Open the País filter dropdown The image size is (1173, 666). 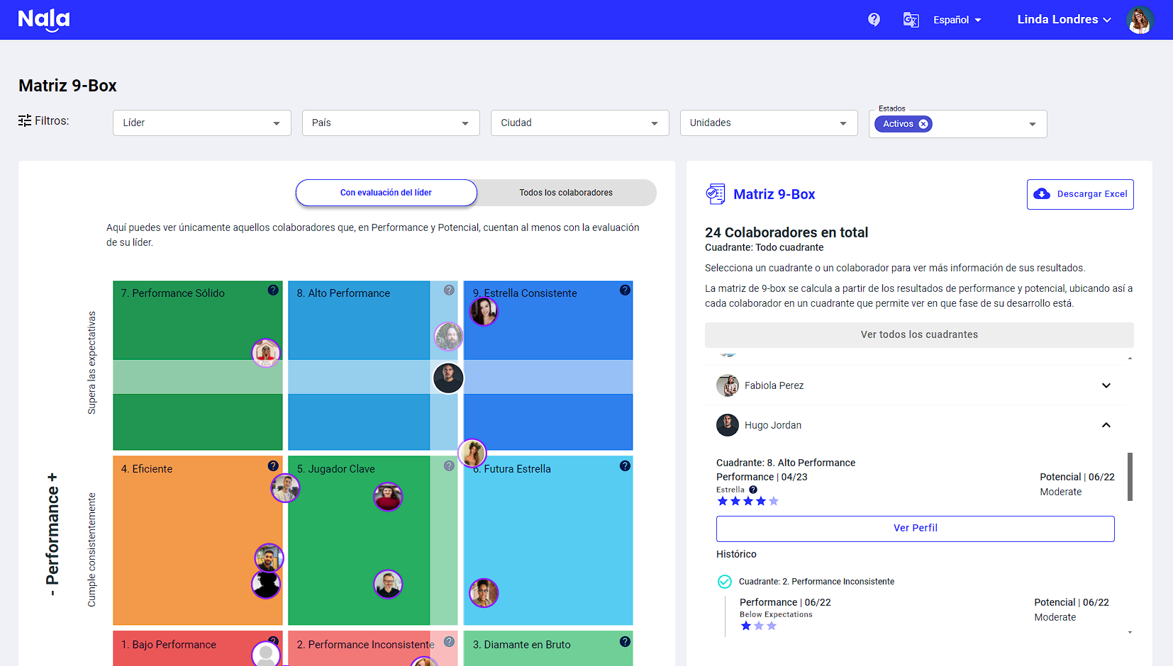pyautogui.click(x=391, y=123)
